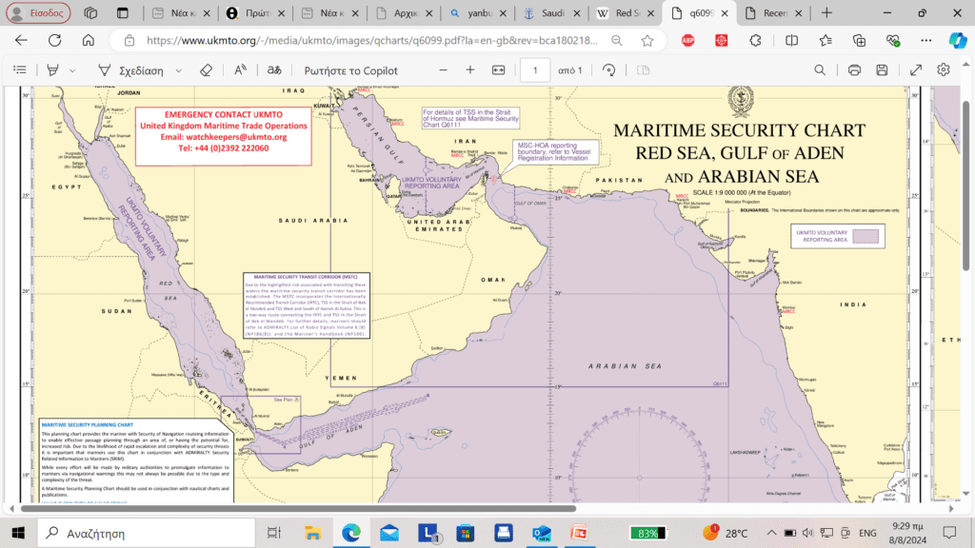
Task: Print the PDF chart
Action: point(854,70)
